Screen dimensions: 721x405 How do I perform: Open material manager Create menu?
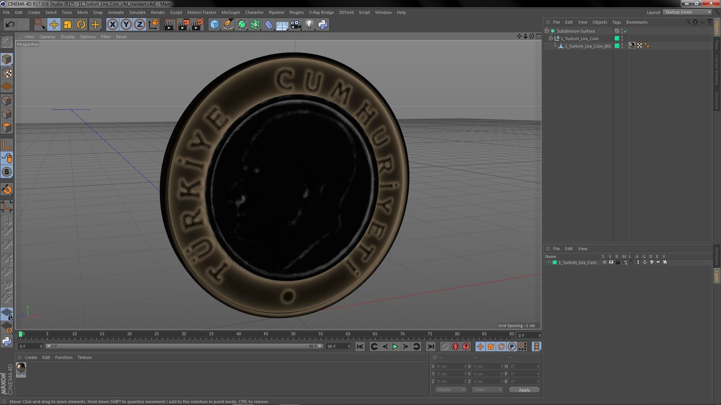(31, 357)
